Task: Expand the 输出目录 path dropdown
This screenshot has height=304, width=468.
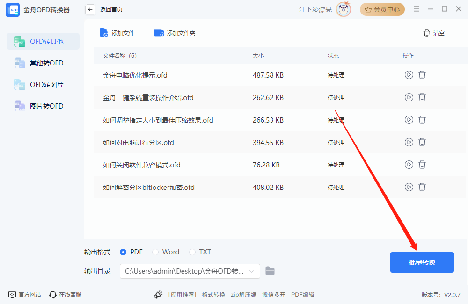Action: coord(252,271)
